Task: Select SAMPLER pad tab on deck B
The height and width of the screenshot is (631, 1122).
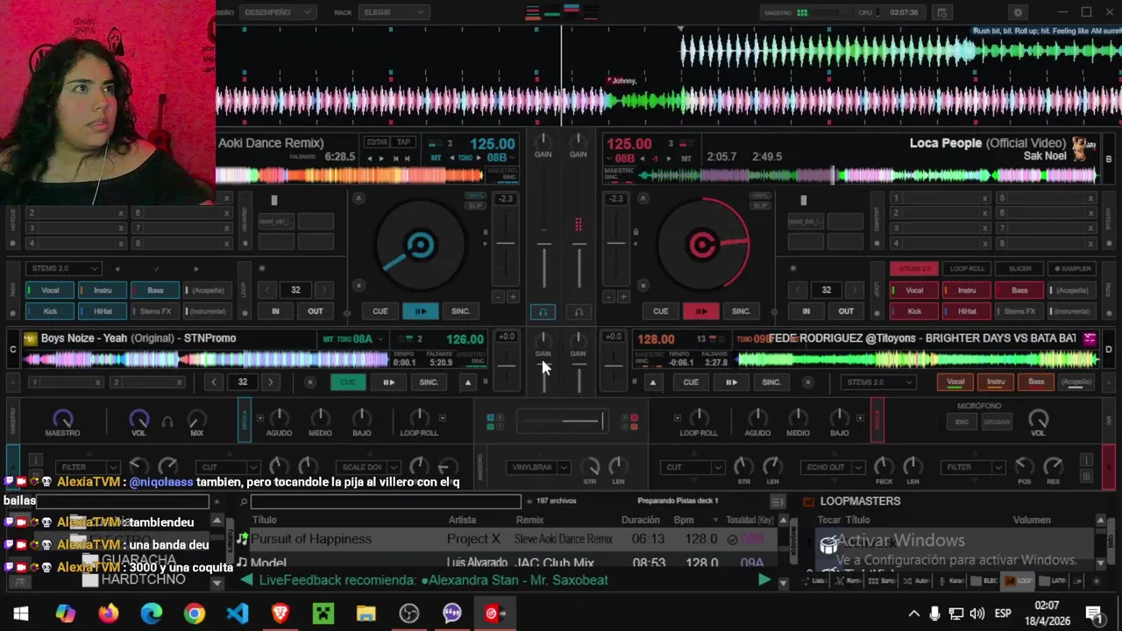Action: 1072,268
